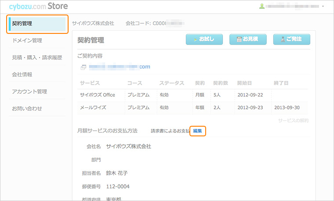Open the blurred domain link ending in com
Image resolution: width=334 pixels, height=201 pixels.
click(120, 67)
